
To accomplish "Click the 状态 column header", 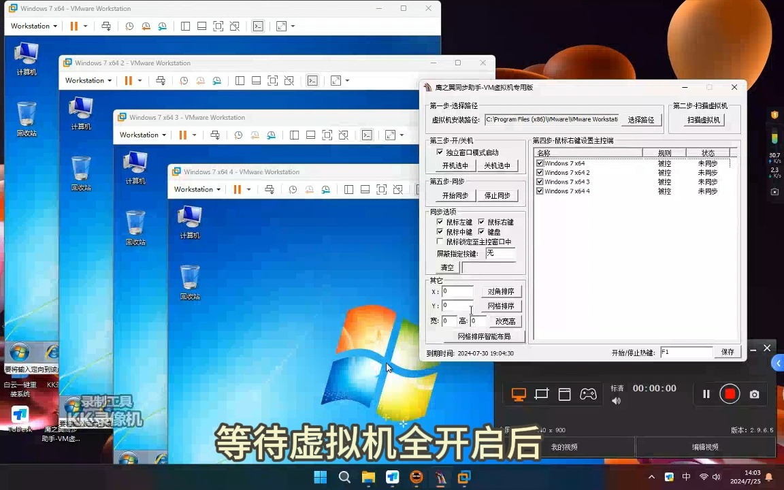I will point(708,153).
